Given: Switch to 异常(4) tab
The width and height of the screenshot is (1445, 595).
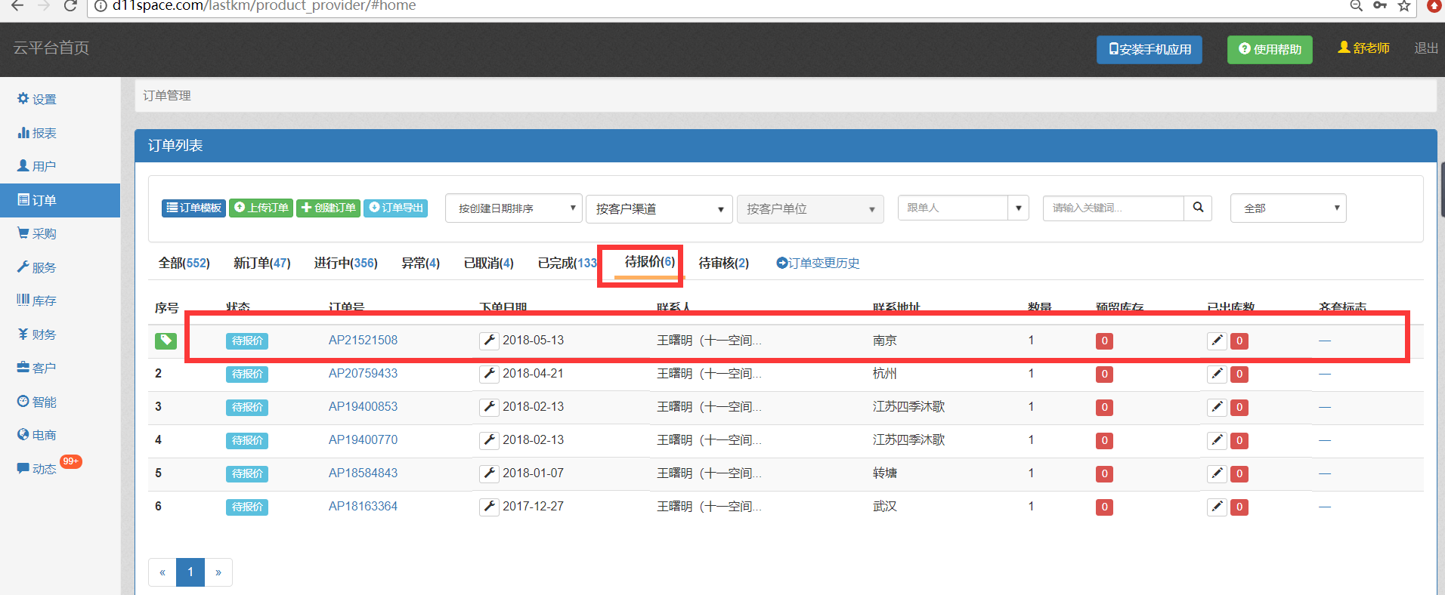Looking at the screenshot, I should (420, 263).
